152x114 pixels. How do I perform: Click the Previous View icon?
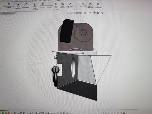(74, 13)
